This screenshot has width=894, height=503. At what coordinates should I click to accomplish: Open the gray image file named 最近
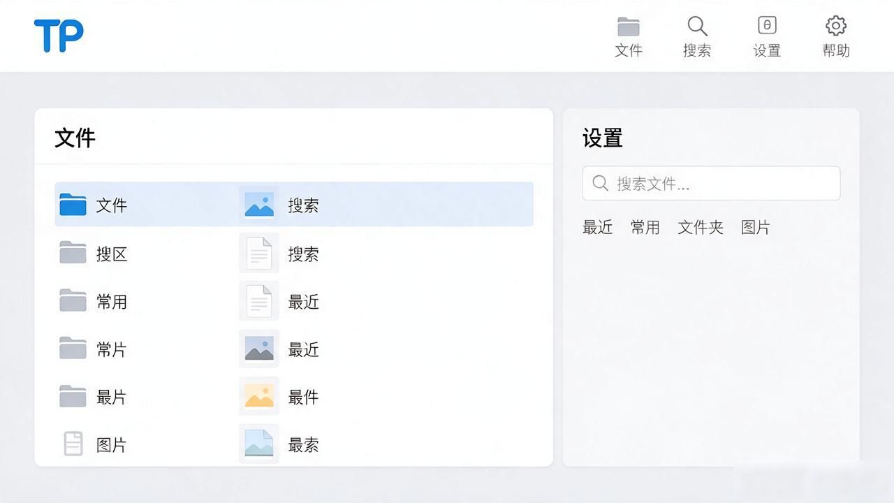point(259,349)
